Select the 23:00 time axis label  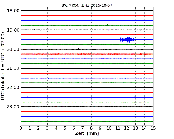pyautogui.click(x=13, y=107)
